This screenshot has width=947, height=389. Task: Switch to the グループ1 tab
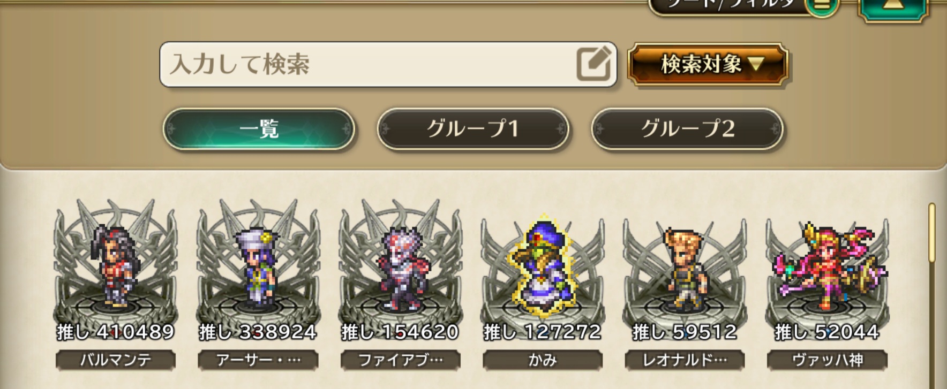(472, 129)
